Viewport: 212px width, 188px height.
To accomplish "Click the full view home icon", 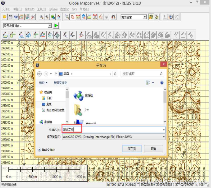I will [58, 17].
